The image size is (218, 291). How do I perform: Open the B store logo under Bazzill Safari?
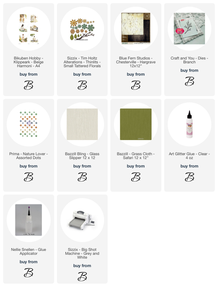pos(136,177)
